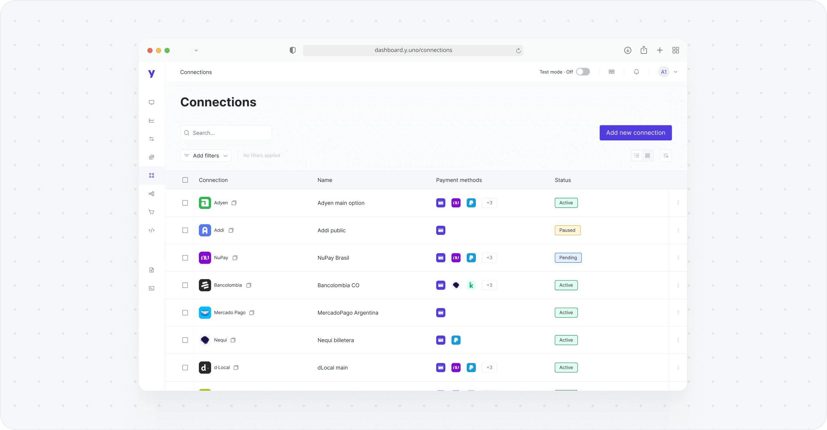Reload page via address bar icon
Viewport: 827px width, 430px height.
pyautogui.click(x=518, y=51)
